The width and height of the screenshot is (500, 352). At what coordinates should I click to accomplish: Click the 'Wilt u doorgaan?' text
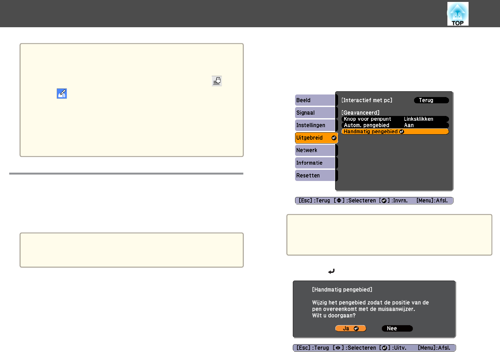click(334, 315)
